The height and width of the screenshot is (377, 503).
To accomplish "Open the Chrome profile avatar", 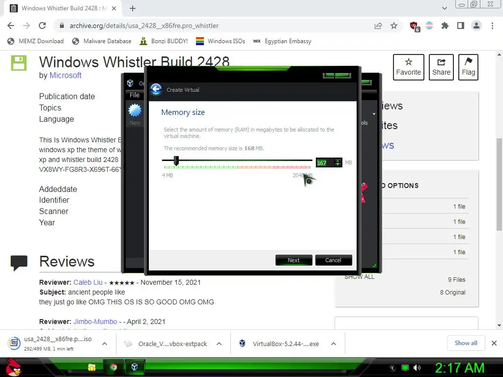I will [x=476, y=26].
